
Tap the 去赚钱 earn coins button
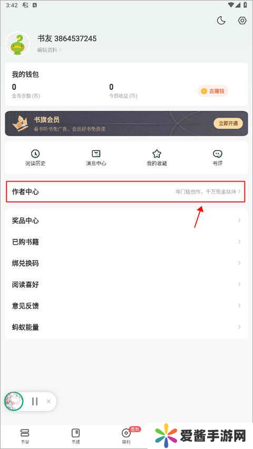(x=213, y=91)
